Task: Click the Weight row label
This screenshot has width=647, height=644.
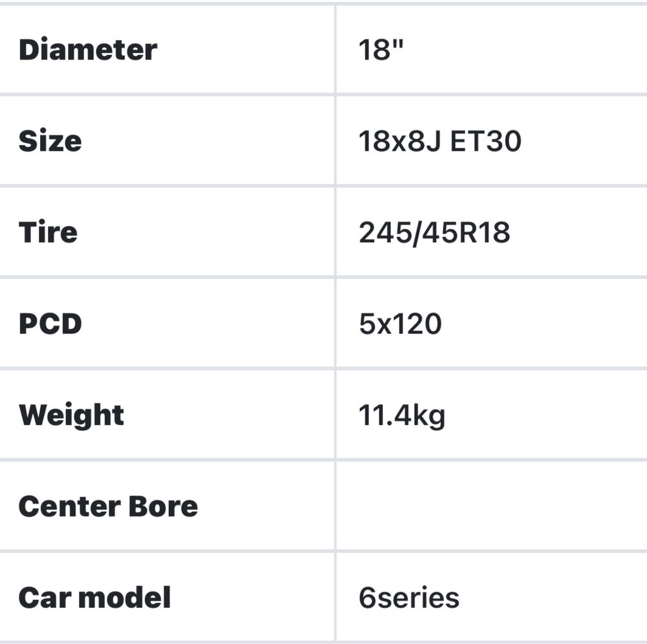Action: tap(71, 416)
